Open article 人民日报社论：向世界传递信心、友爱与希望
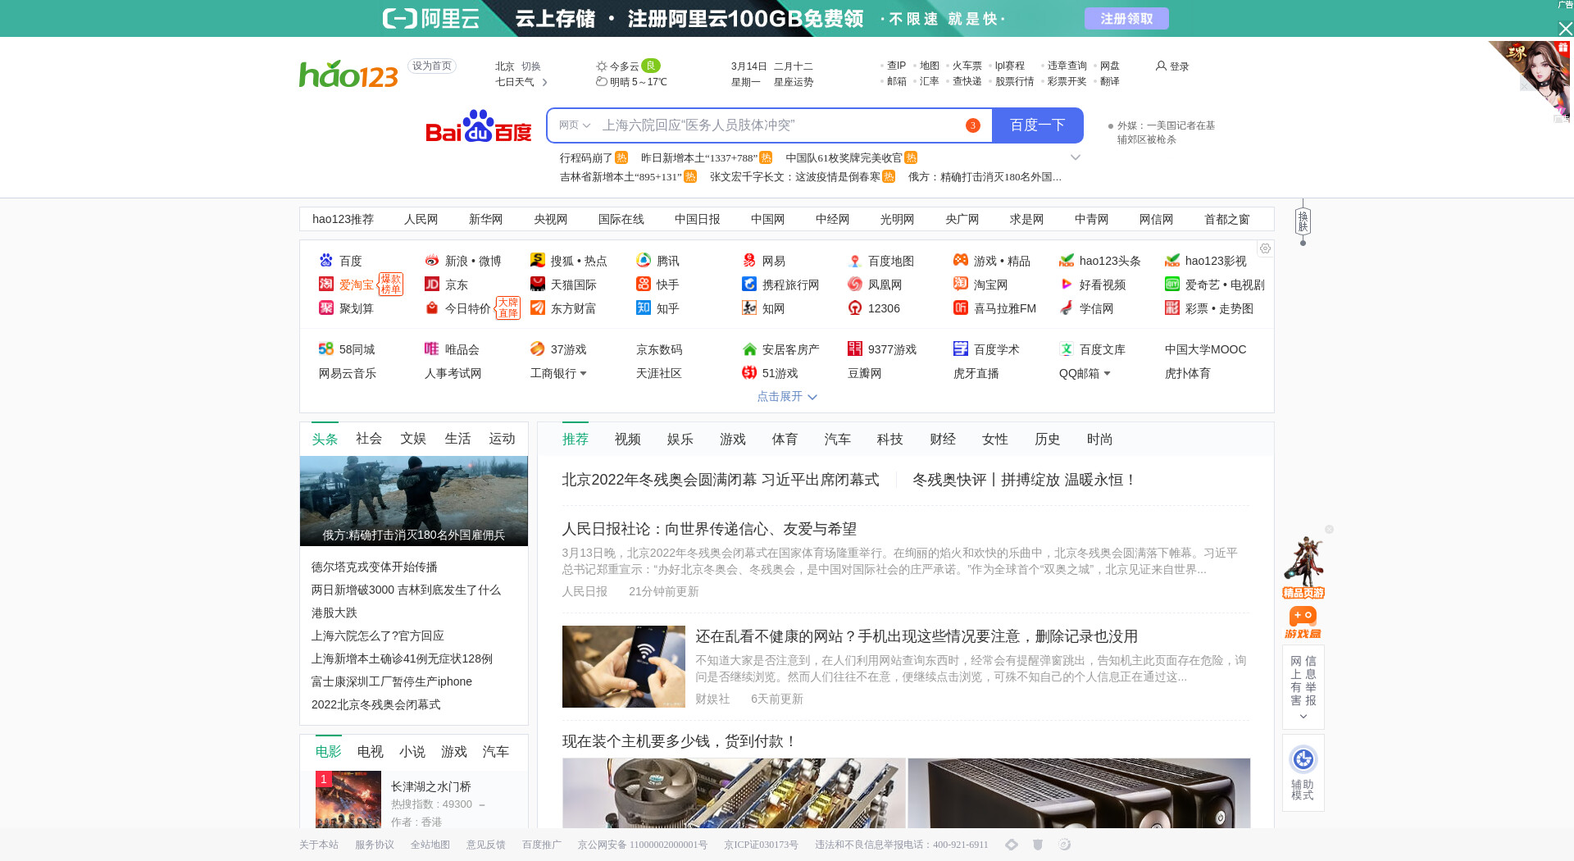Image resolution: width=1574 pixels, height=861 pixels. point(709,529)
